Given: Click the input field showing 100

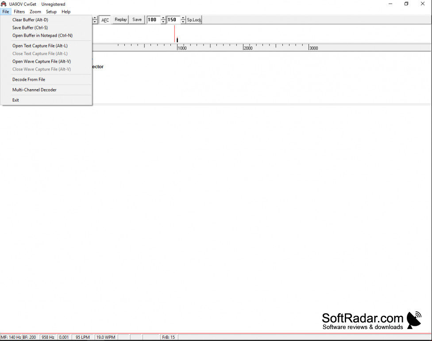Looking at the screenshot, I should [x=154, y=20].
